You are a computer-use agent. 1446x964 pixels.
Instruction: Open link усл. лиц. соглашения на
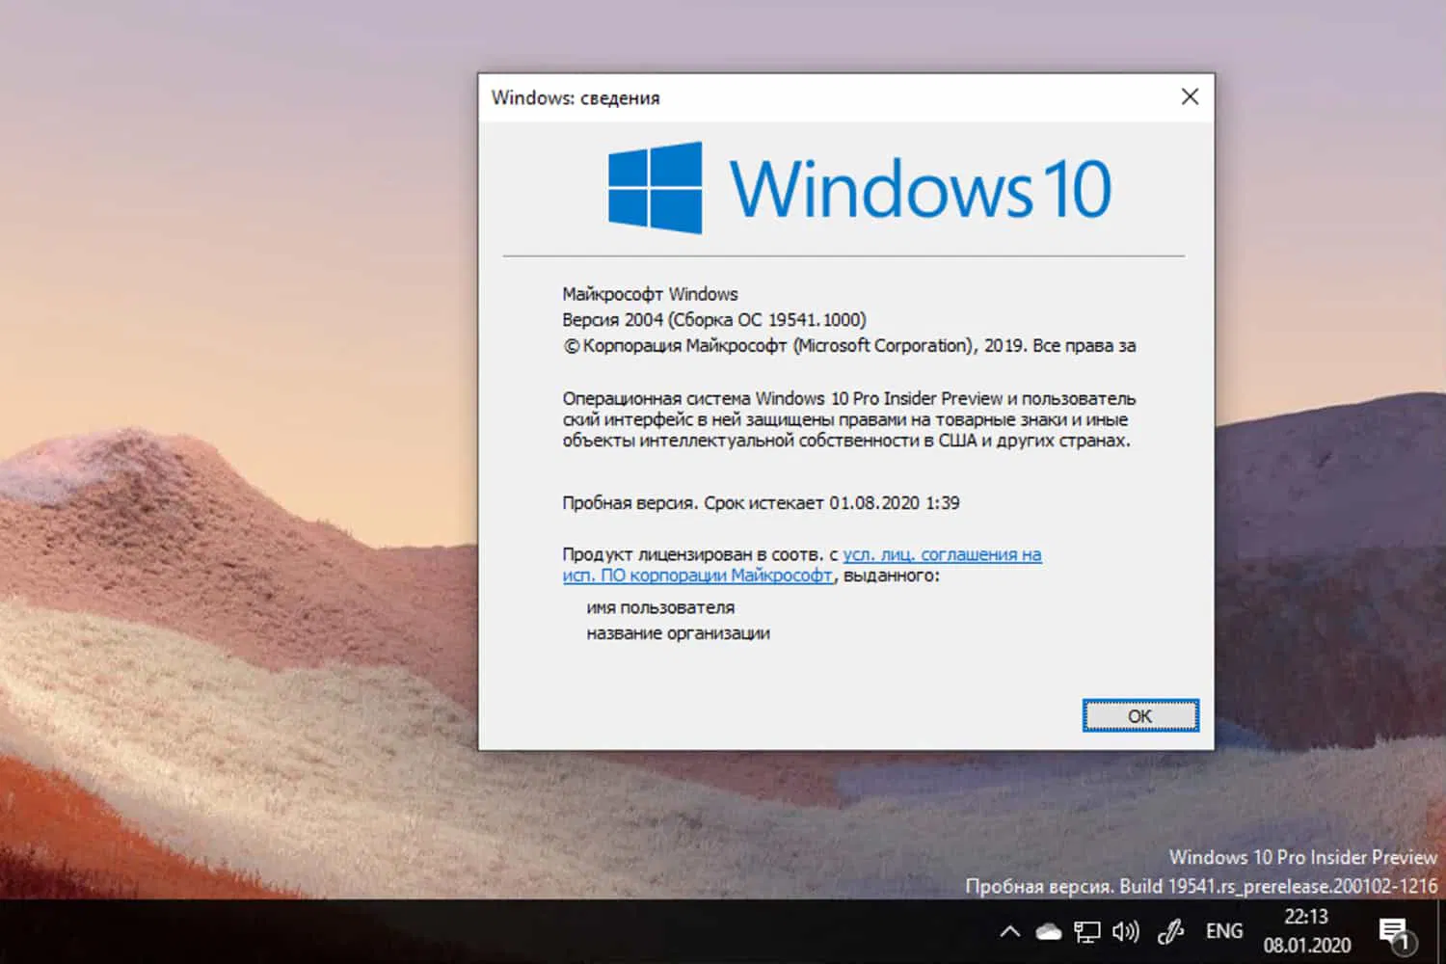(941, 554)
